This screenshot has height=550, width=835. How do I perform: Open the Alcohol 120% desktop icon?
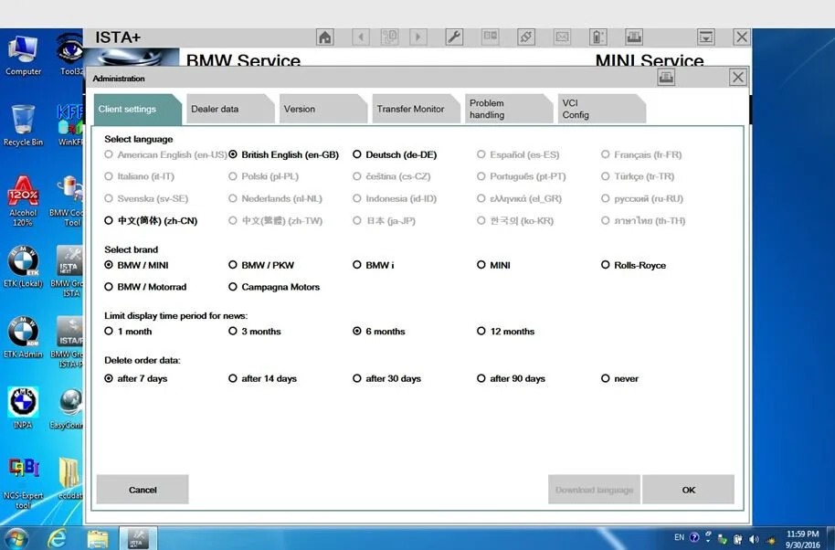coord(23,201)
